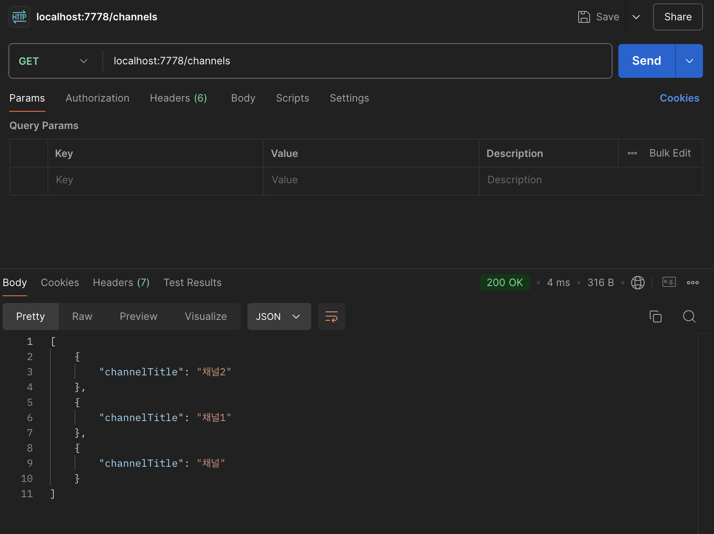This screenshot has width=714, height=534.
Task: Open the JSON format dropdown
Action: [279, 317]
